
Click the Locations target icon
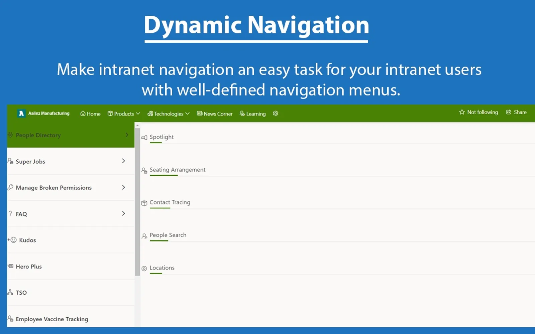[144, 269]
